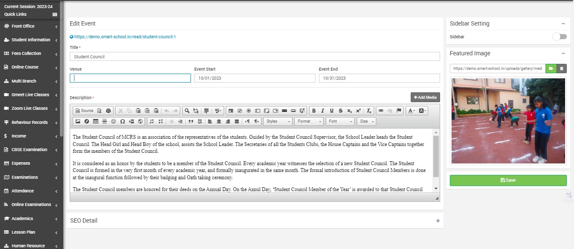Insert special character with the Omega icon
The width and height of the screenshot is (574, 249).
click(122, 121)
